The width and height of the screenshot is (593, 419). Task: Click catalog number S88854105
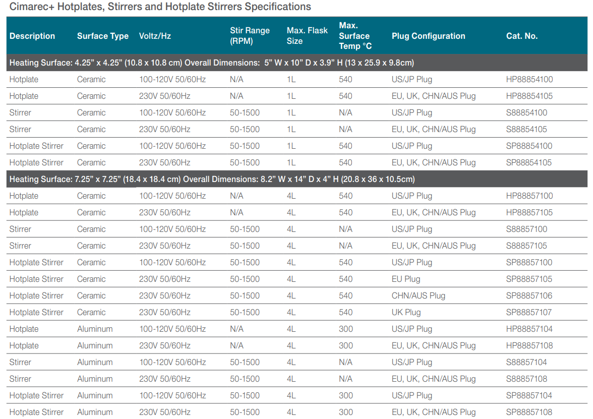527,129
